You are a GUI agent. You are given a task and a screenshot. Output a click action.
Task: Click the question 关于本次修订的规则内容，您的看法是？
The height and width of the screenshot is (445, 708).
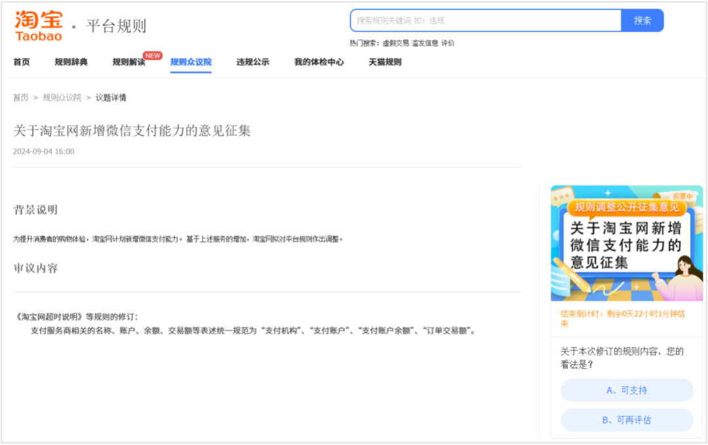[622, 357]
